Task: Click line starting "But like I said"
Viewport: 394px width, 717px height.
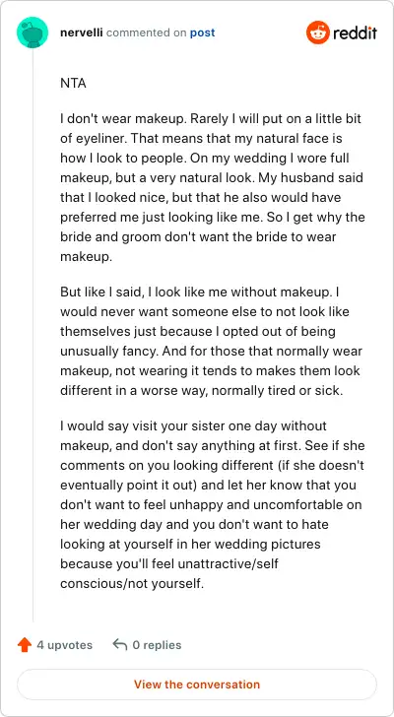Action: click(199, 292)
